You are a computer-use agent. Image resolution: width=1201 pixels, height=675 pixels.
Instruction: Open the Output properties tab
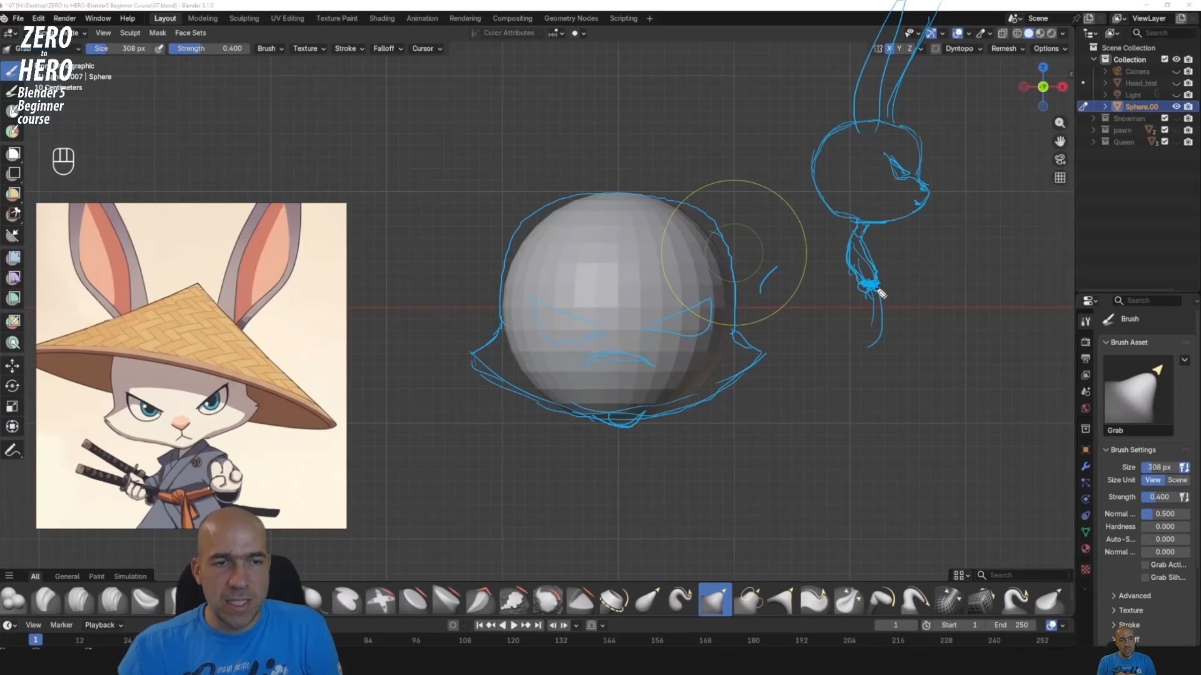coord(1086,359)
